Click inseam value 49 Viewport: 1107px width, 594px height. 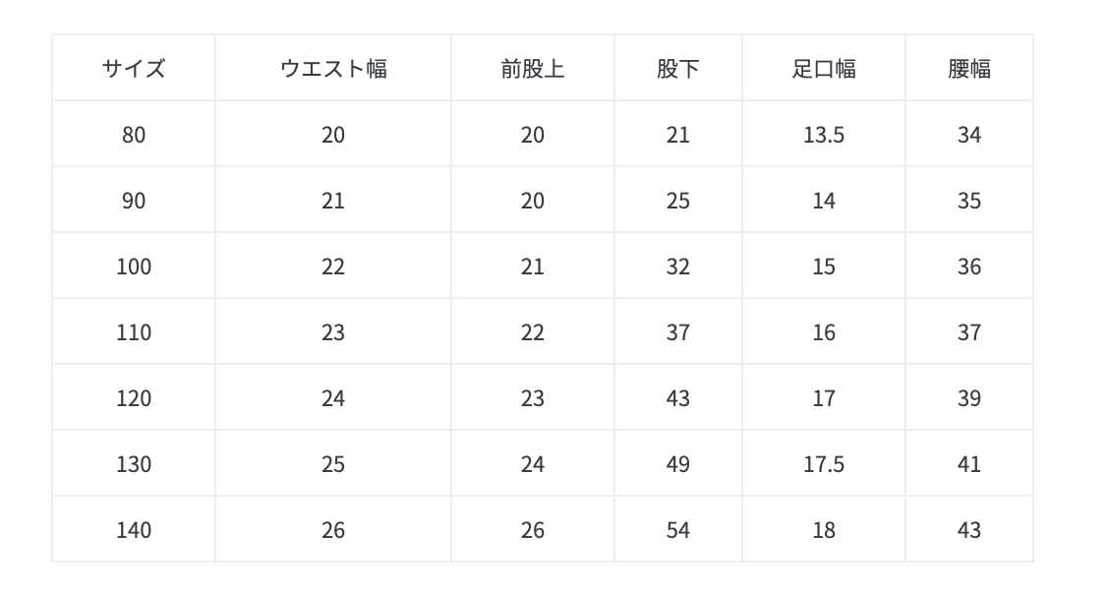(x=677, y=463)
